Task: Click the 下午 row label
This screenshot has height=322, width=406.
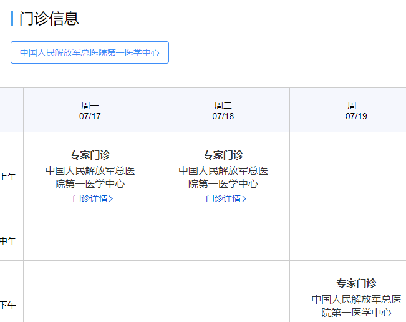Action: click(x=8, y=305)
